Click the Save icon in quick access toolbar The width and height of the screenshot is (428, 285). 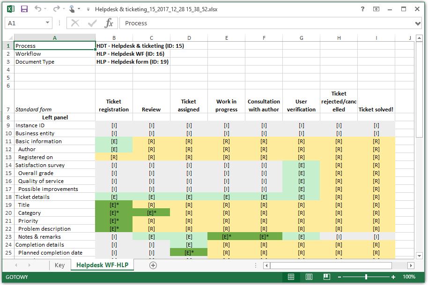click(x=24, y=9)
